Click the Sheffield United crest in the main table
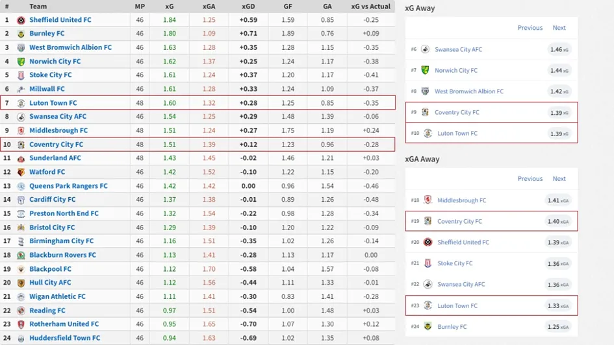 [x=21, y=20]
